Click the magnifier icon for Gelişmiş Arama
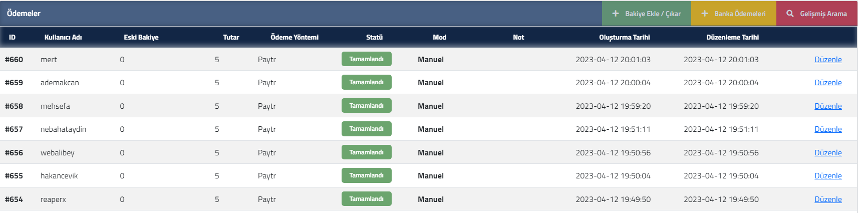The image size is (858, 213). point(790,14)
